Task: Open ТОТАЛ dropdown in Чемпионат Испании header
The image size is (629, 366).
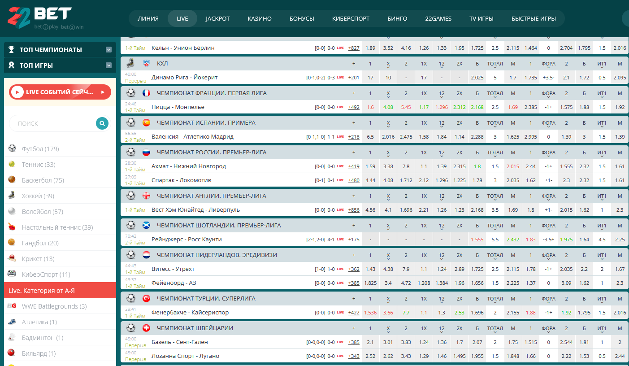Action: coord(495,124)
